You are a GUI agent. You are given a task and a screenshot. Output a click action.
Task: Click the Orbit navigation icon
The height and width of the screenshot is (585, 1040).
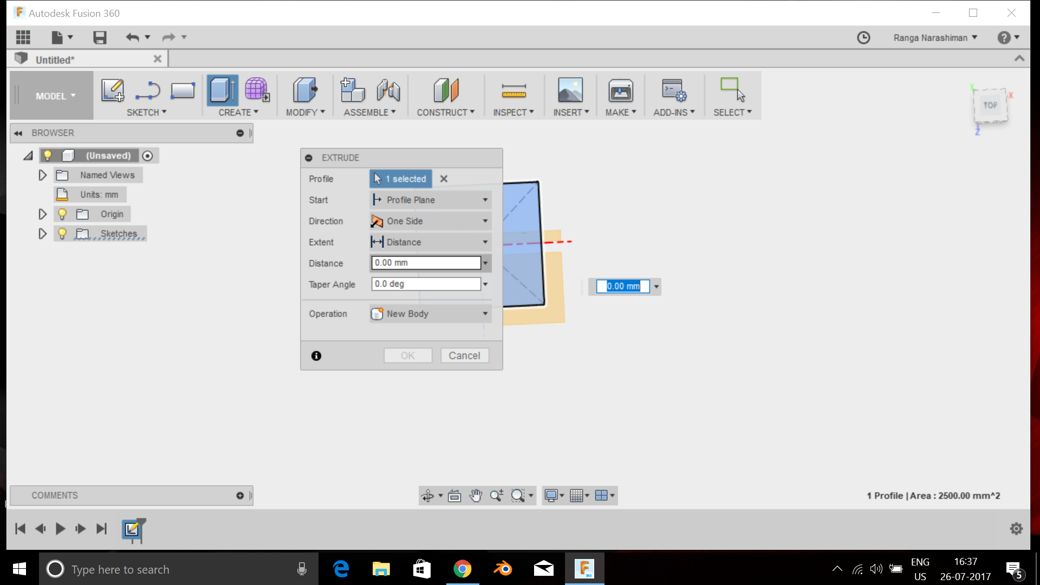pos(428,496)
